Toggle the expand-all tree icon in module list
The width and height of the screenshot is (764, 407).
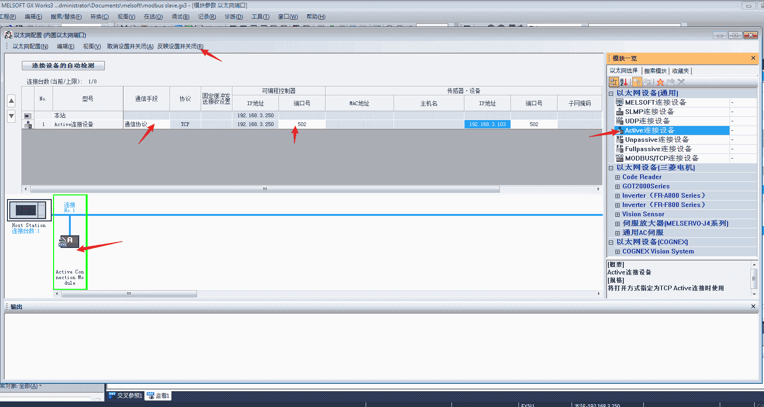pos(637,82)
